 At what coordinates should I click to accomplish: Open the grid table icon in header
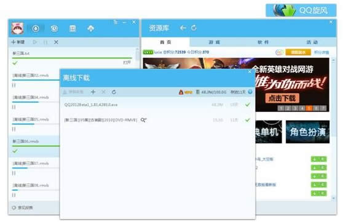73,28
